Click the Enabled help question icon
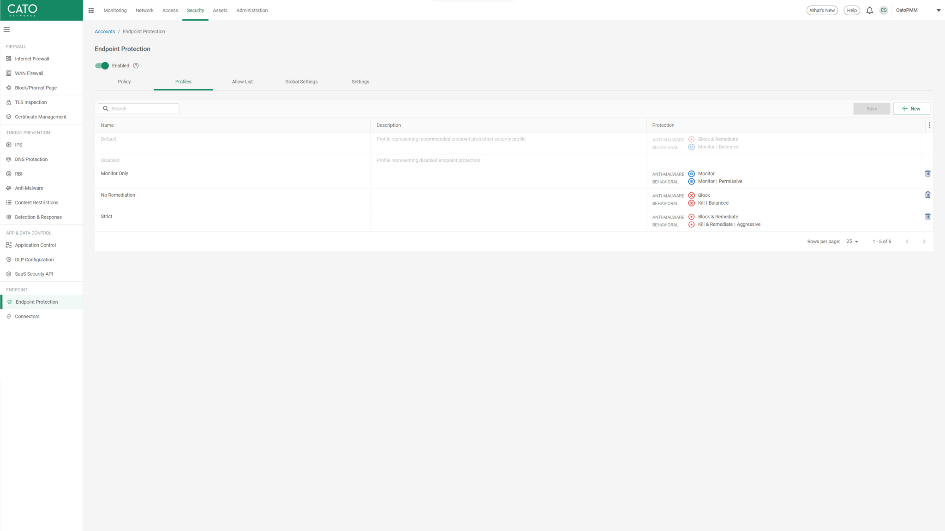This screenshot has width=945, height=531. click(x=136, y=65)
